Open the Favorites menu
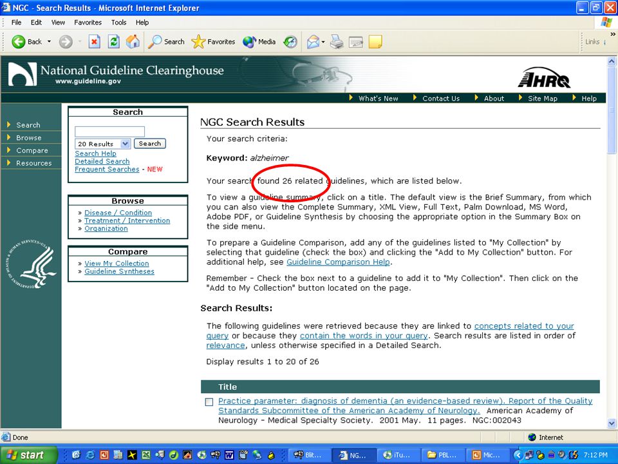The width and height of the screenshot is (618, 464). (x=88, y=23)
